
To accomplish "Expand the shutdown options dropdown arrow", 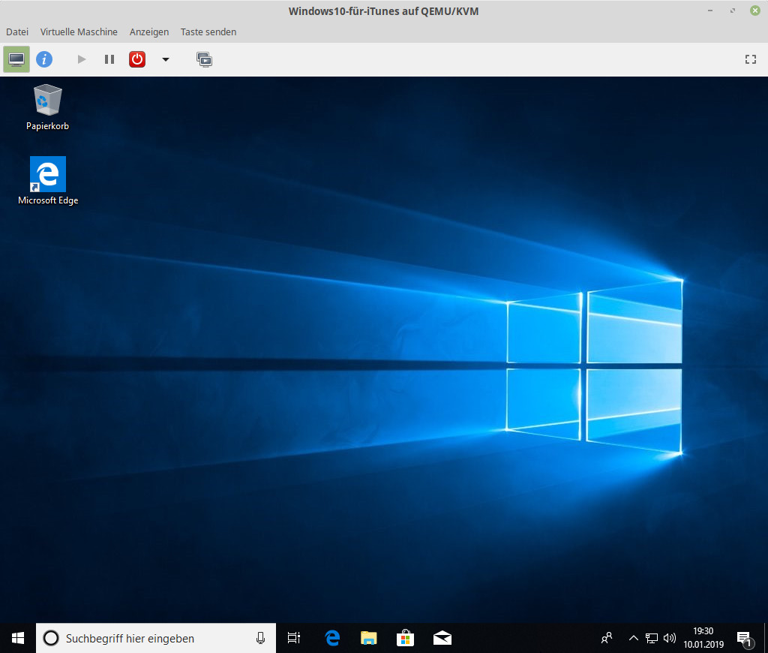I will 166,59.
